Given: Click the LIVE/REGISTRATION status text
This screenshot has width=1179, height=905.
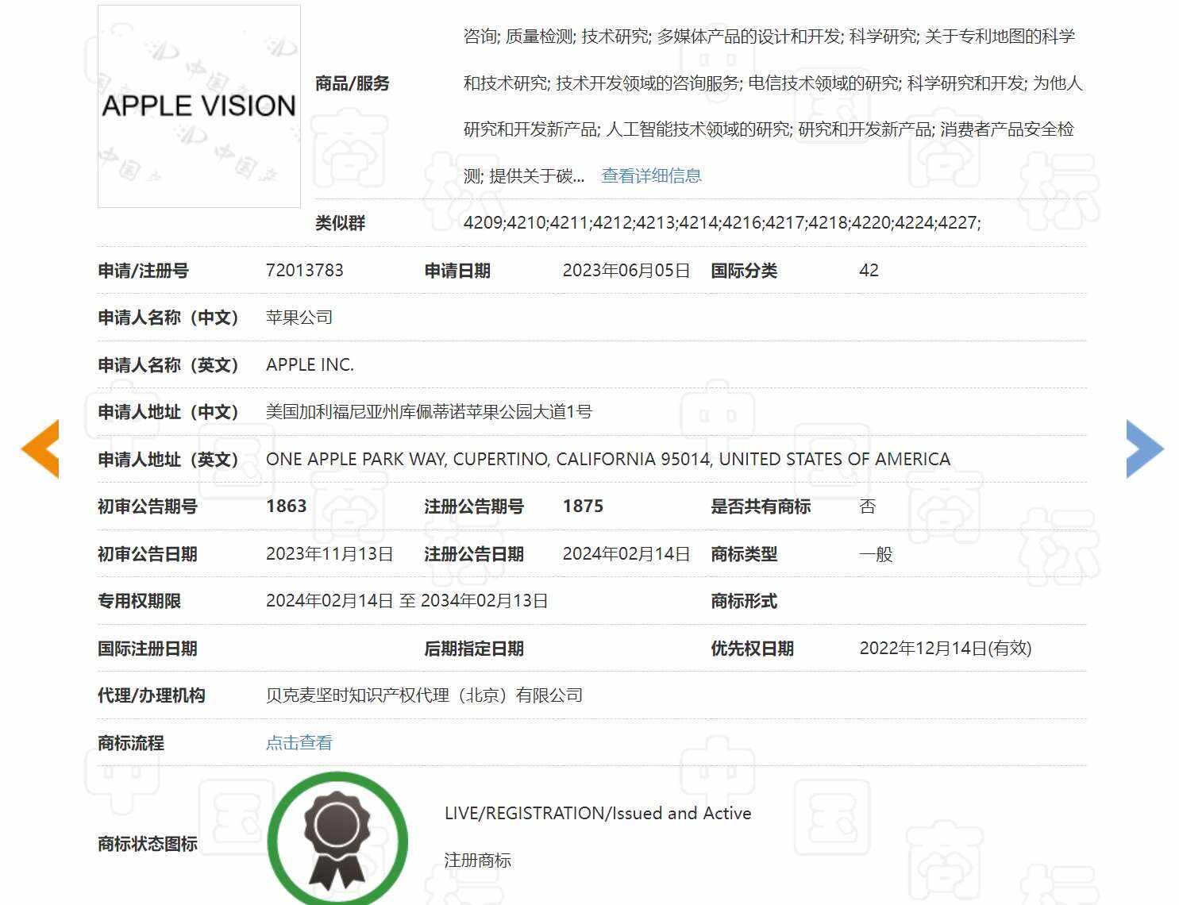Looking at the screenshot, I should click(597, 813).
